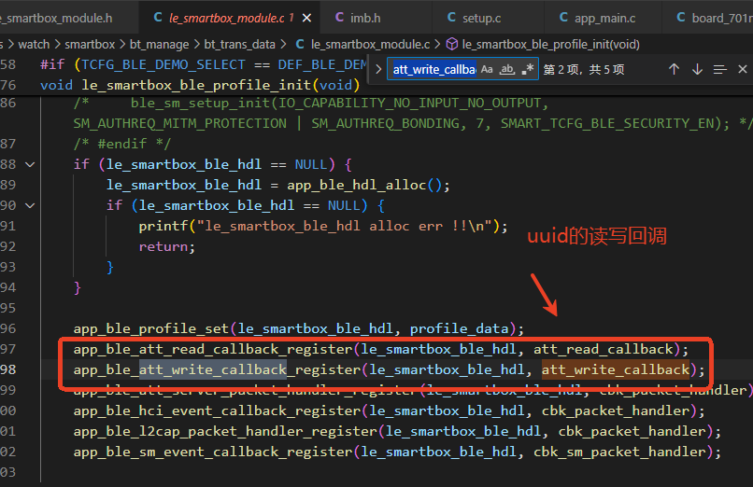Viewport: 753px width, 487px height.
Task: Toggle Match Whole Word in find widget
Action: pos(506,69)
